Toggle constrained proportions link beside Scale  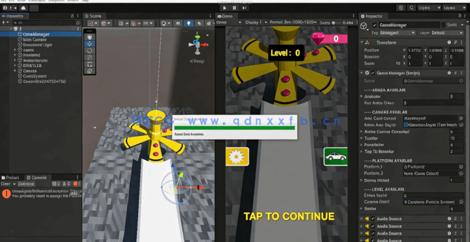[398, 64]
